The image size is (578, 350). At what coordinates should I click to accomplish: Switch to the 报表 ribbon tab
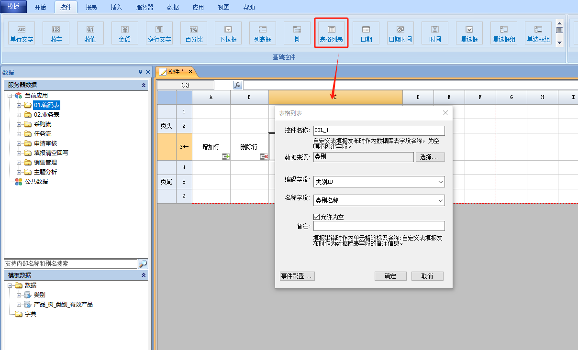[x=91, y=7]
